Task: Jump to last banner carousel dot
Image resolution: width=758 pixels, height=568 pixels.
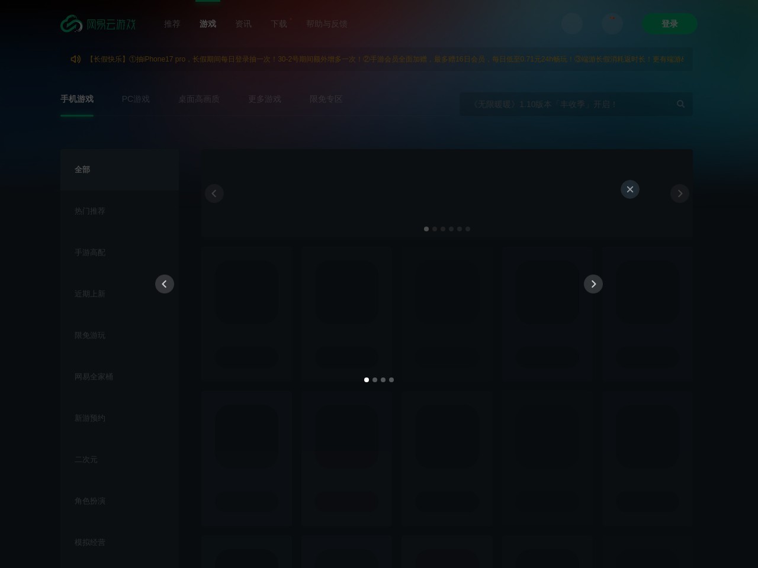Action: click(468, 229)
